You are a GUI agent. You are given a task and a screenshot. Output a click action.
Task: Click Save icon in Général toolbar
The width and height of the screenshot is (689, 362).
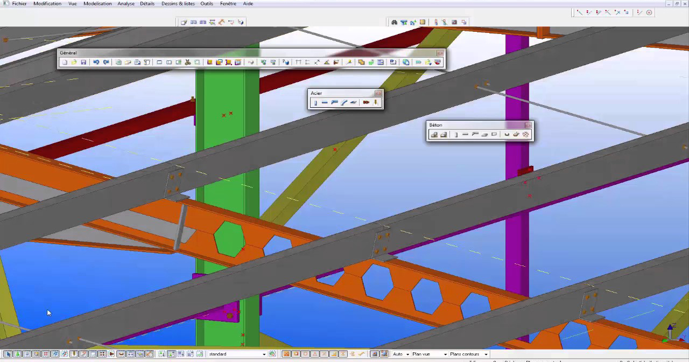pyautogui.click(x=83, y=62)
